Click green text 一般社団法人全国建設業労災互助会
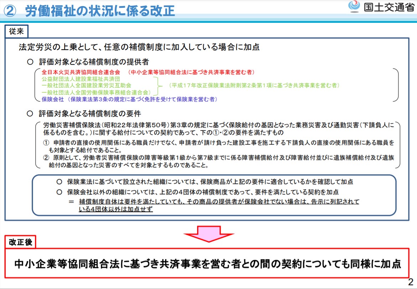 pyautogui.click(x=87, y=85)
